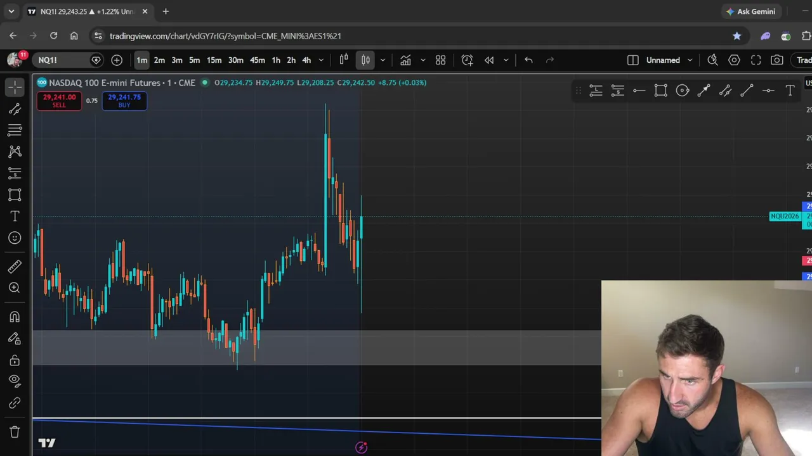Expand the Bar Replay dropdown arrow
Screen dimensions: 812x456
click(x=506, y=60)
